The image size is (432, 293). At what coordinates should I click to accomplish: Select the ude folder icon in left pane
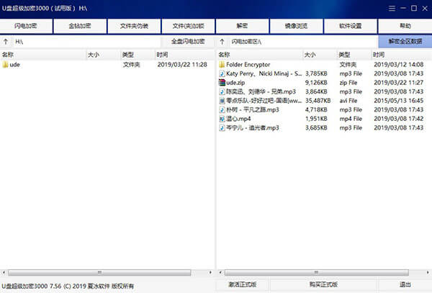coord(5,65)
